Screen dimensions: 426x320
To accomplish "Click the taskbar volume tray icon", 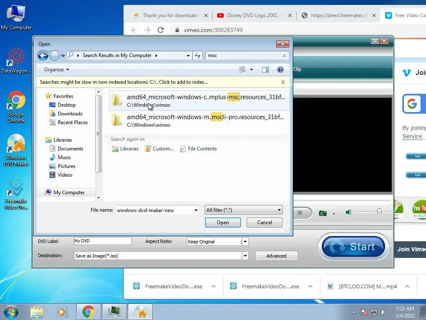I will point(384,312).
